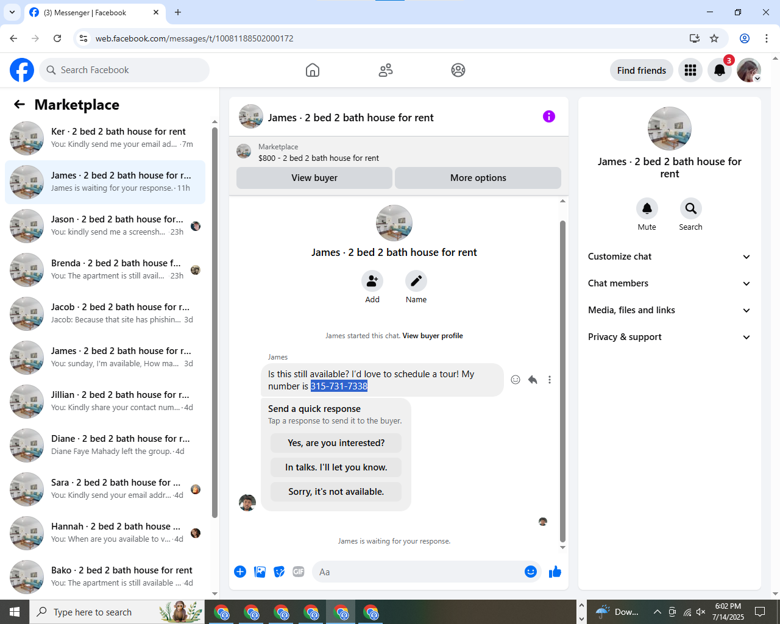Open the Jillian conversation
The width and height of the screenshot is (780, 624).
[x=105, y=402]
